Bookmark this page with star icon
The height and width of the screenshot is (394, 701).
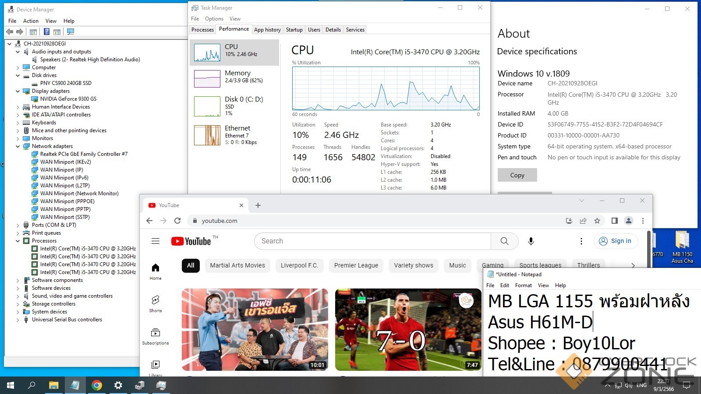[597, 221]
